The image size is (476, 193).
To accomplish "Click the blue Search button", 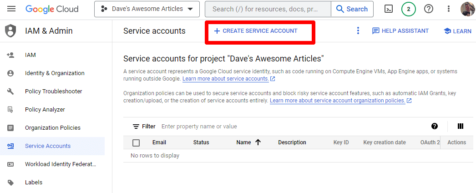I will pyautogui.click(x=352, y=9).
